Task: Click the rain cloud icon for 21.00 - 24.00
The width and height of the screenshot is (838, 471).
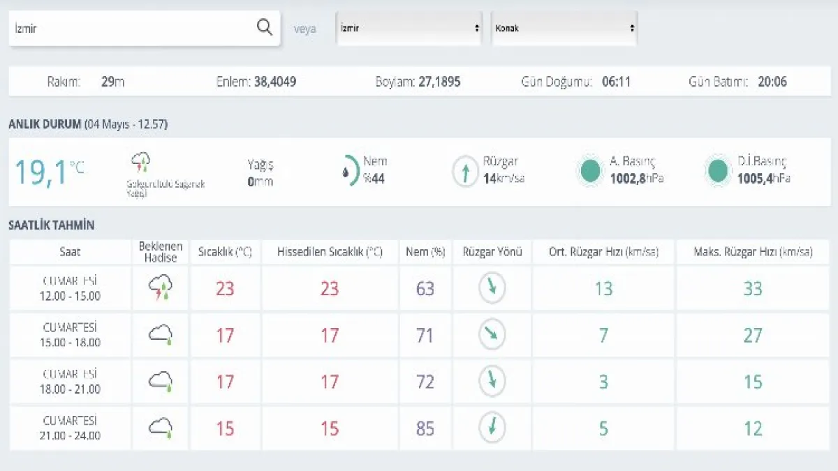Action: point(161,428)
